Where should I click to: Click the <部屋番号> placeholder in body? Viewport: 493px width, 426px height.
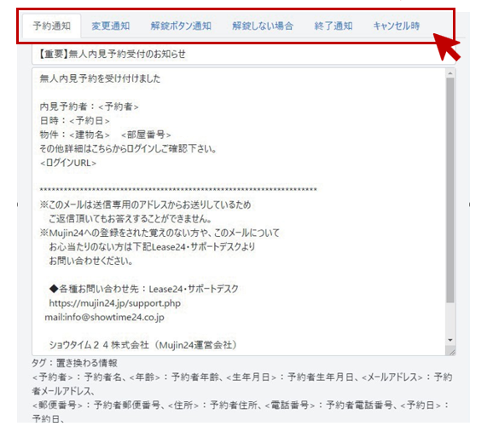coord(146,135)
